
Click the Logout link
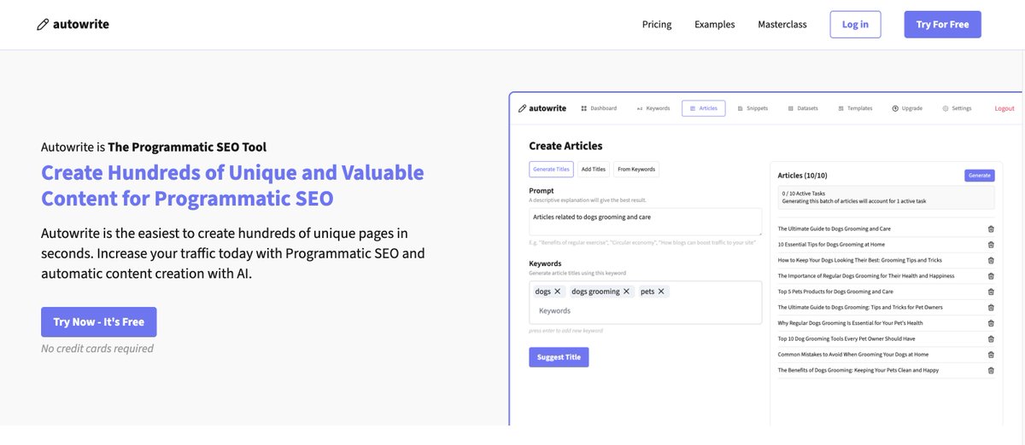[1004, 108]
